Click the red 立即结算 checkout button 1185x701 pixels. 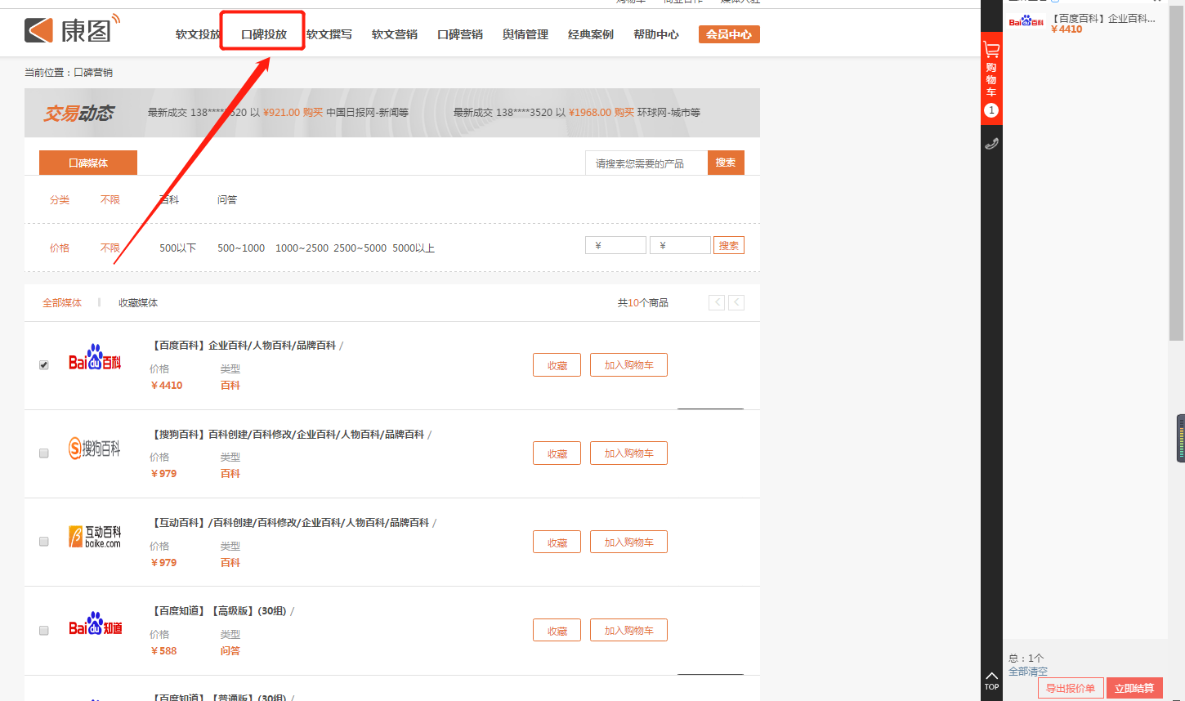tap(1134, 688)
